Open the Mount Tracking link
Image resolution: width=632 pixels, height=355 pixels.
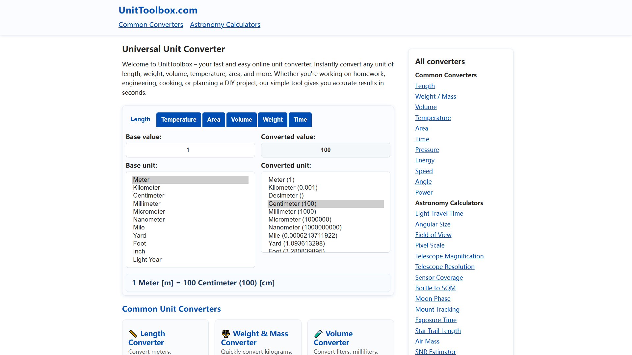(x=437, y=310)
